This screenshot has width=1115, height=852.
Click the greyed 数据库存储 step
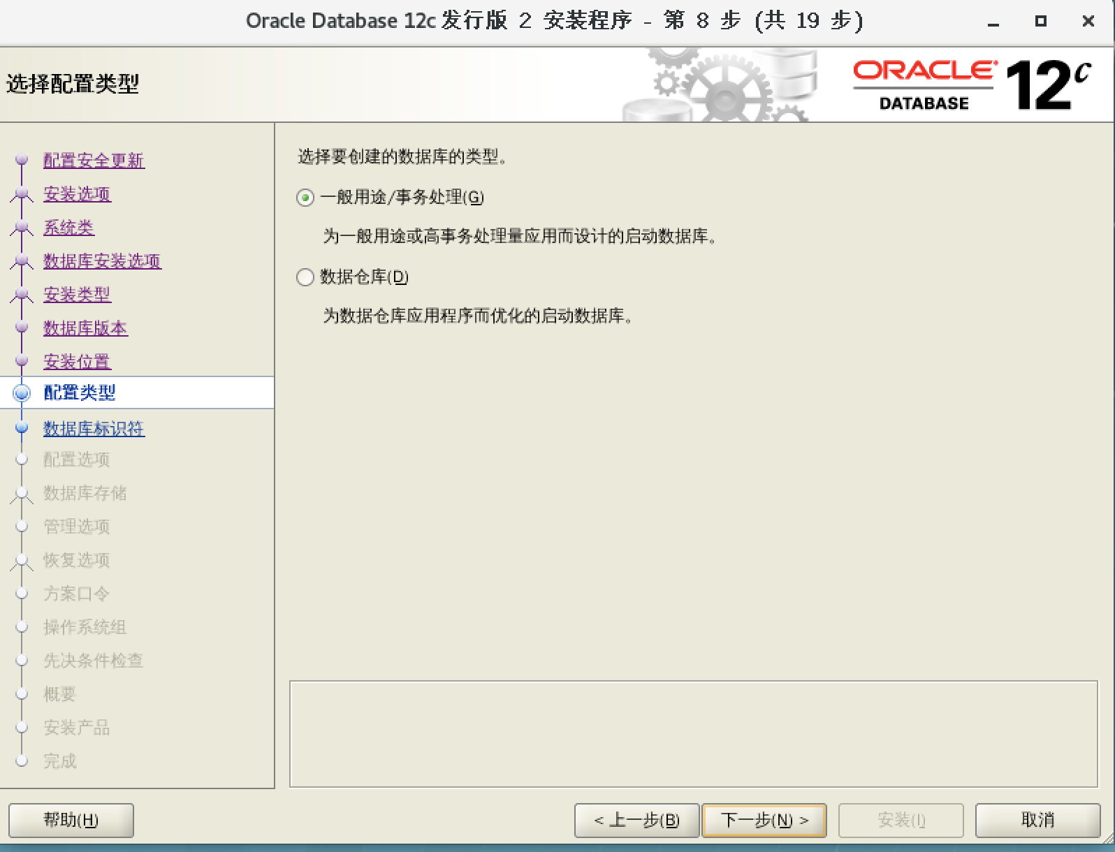click(x=85, y=493)
